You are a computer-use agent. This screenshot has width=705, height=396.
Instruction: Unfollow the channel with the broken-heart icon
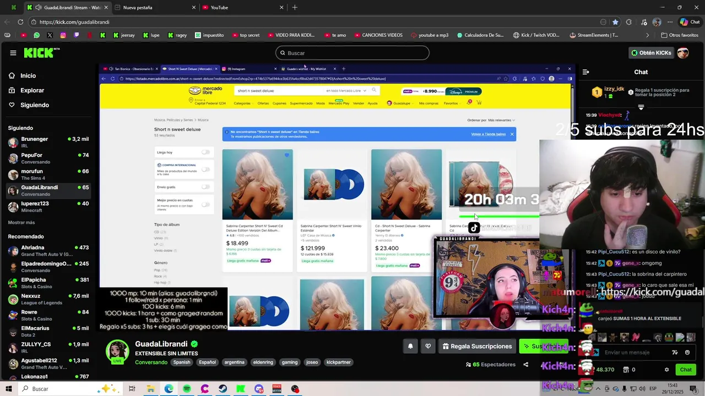coord(428,346)
